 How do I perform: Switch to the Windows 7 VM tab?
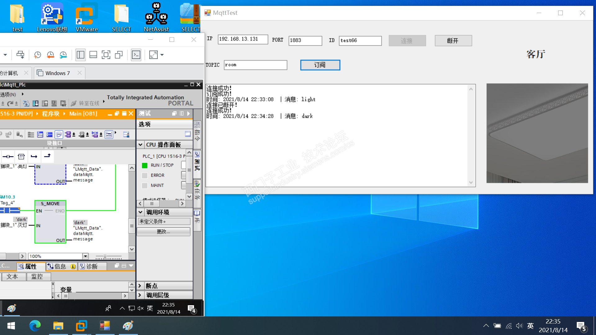point(57,73)
